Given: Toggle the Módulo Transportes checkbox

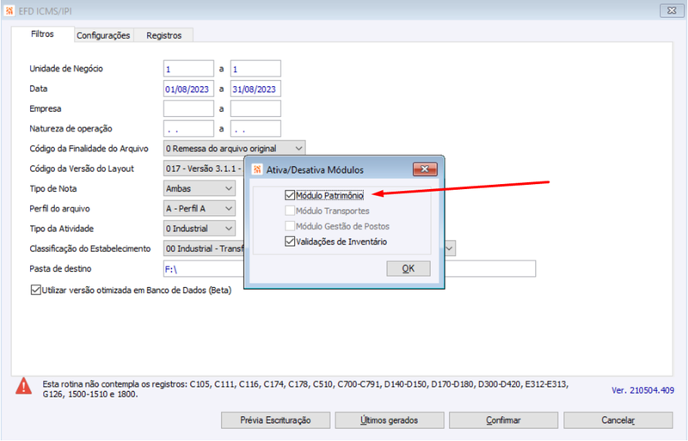Looking at the screenshot, I should [x=290, y=211].
